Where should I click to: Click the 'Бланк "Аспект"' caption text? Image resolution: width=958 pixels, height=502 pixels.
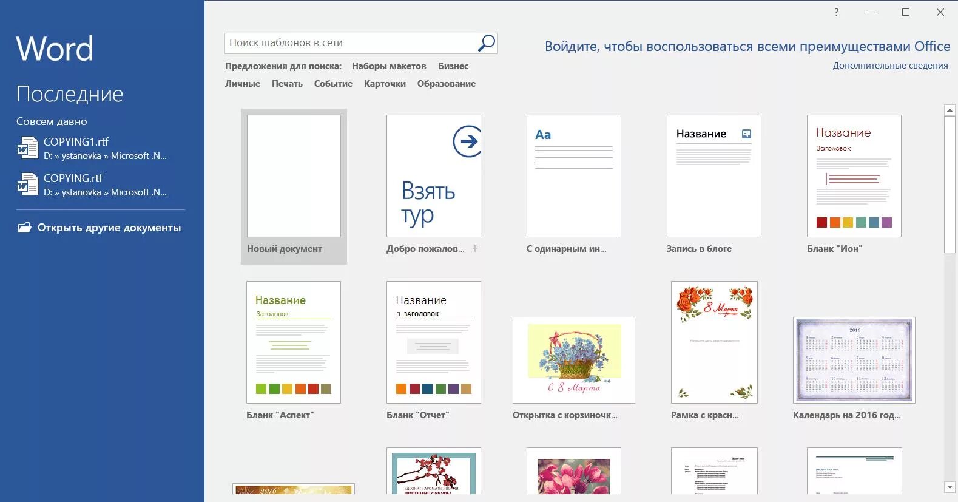click(280, 415)
